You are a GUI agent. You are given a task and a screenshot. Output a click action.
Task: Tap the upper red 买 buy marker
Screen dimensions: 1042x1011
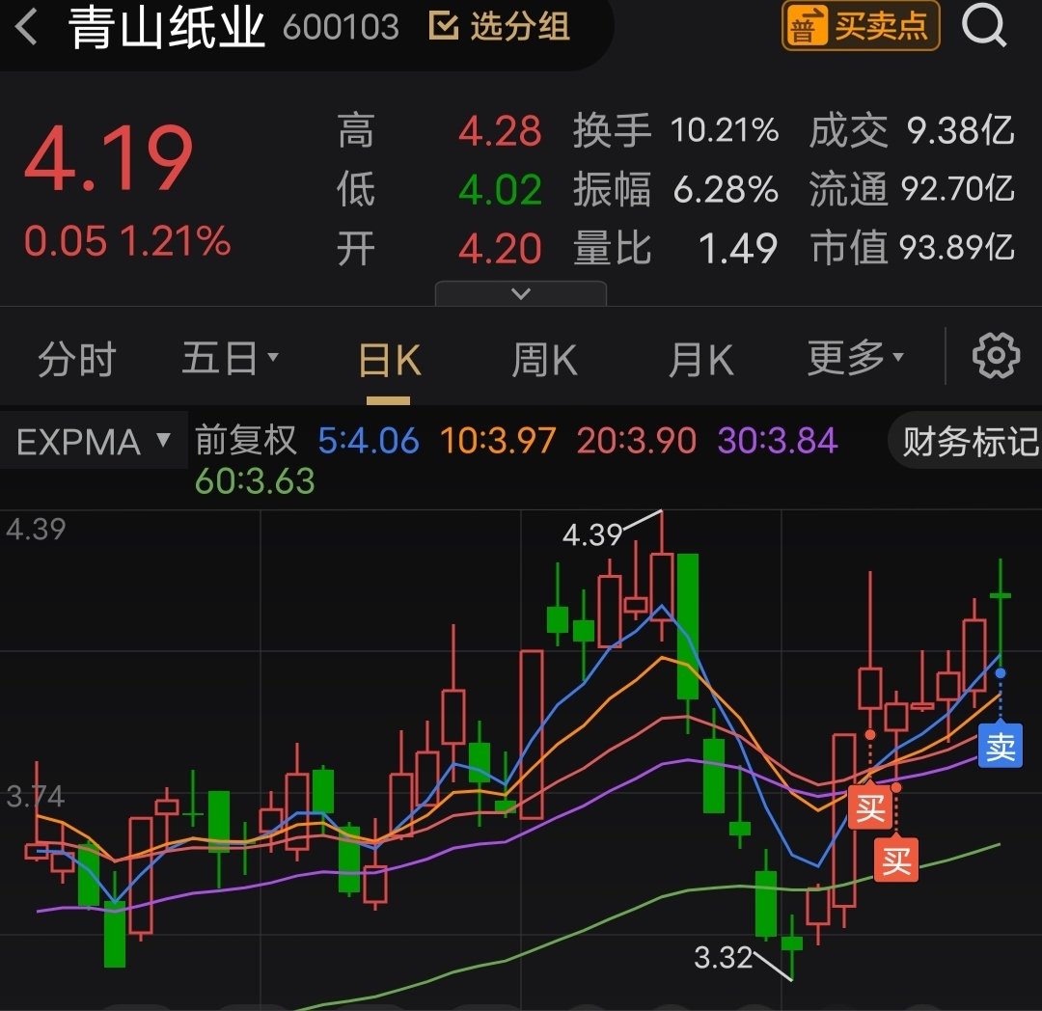pos(870,807)
